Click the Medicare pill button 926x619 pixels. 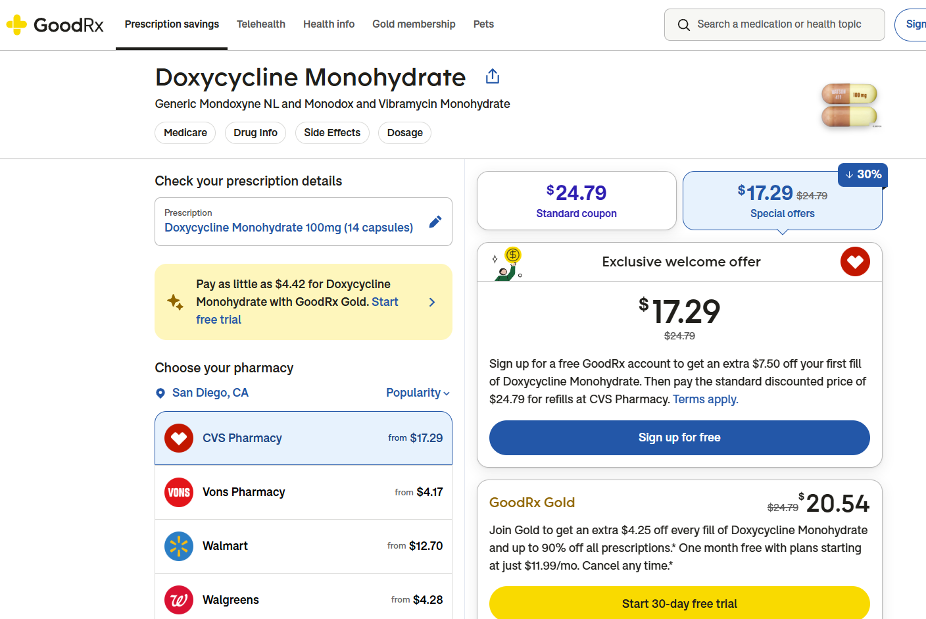pyautogui.click(x=185, y=133)
